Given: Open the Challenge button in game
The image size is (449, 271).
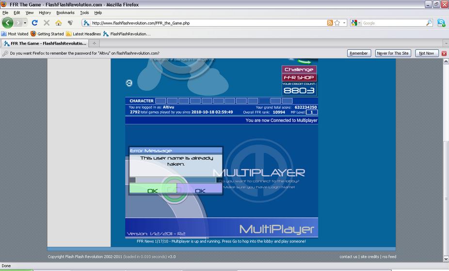Looking at the screenshot, I should tap(299, 70).
